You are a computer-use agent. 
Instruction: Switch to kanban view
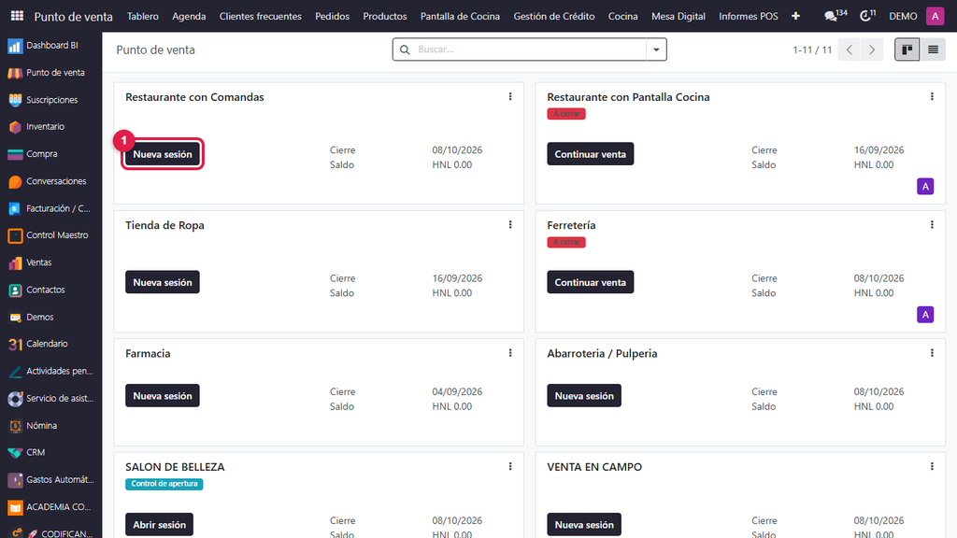coord(907,50)
